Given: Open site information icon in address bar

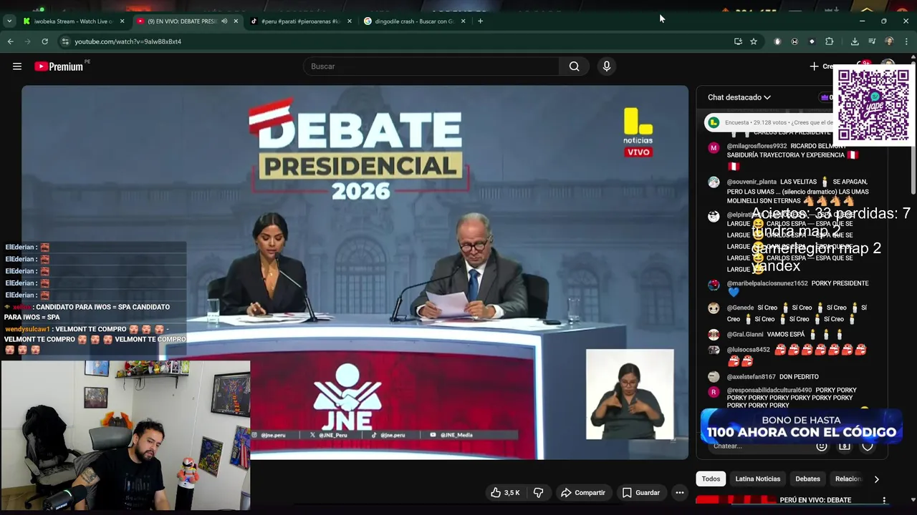Looking at the screenshot, I should pyautogui.click(x=65, y=41).
